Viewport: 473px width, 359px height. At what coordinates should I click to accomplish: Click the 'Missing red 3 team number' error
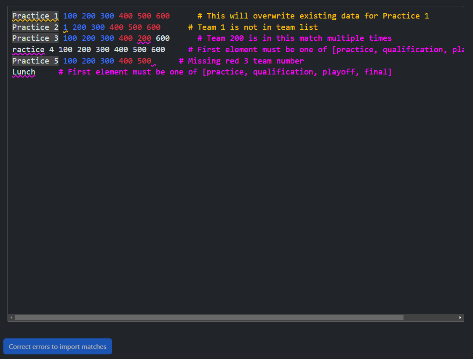(x=241, y=61)
